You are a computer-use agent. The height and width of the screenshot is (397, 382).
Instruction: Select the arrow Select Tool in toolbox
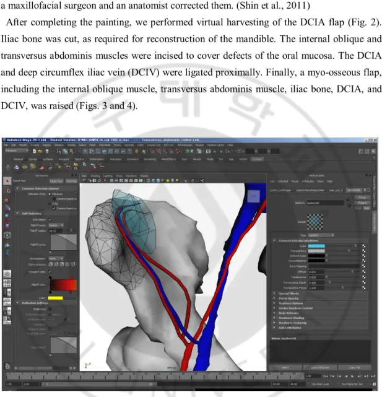7,181
